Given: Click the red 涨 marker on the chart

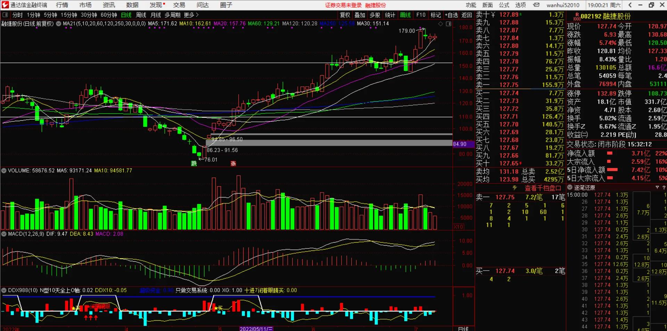Looking at the screenshot, I should 233,163.
